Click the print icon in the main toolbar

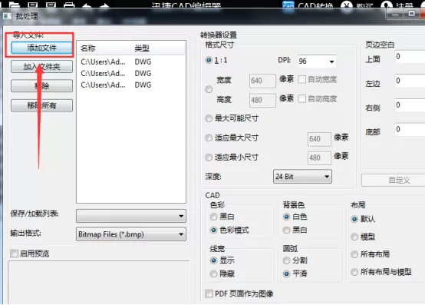click(x=69, y=5)
